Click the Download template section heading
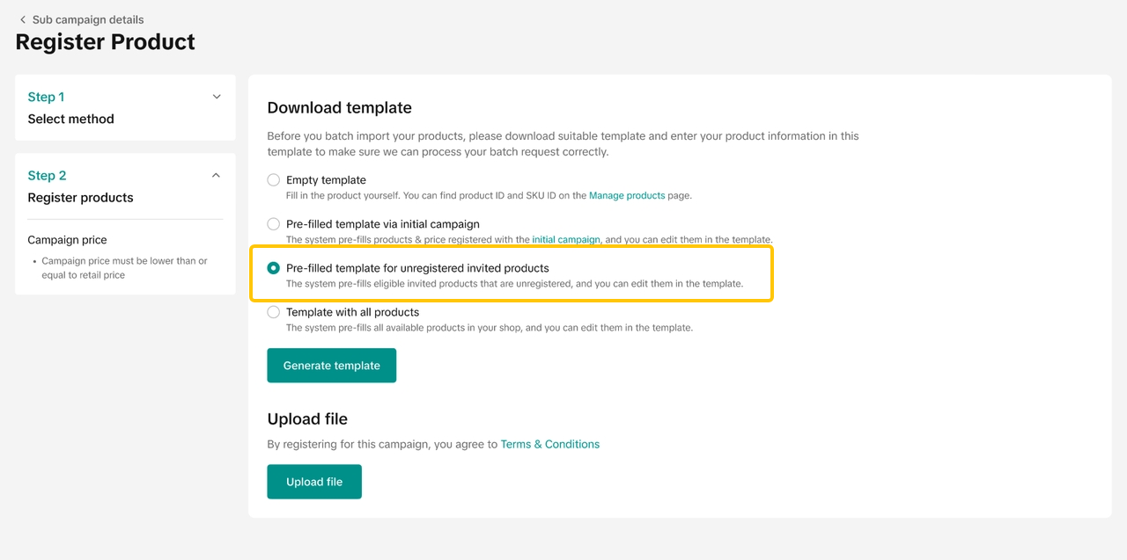Image resolution: width=1127 pixels, height=560 pixels. click(x=339, y=107)
